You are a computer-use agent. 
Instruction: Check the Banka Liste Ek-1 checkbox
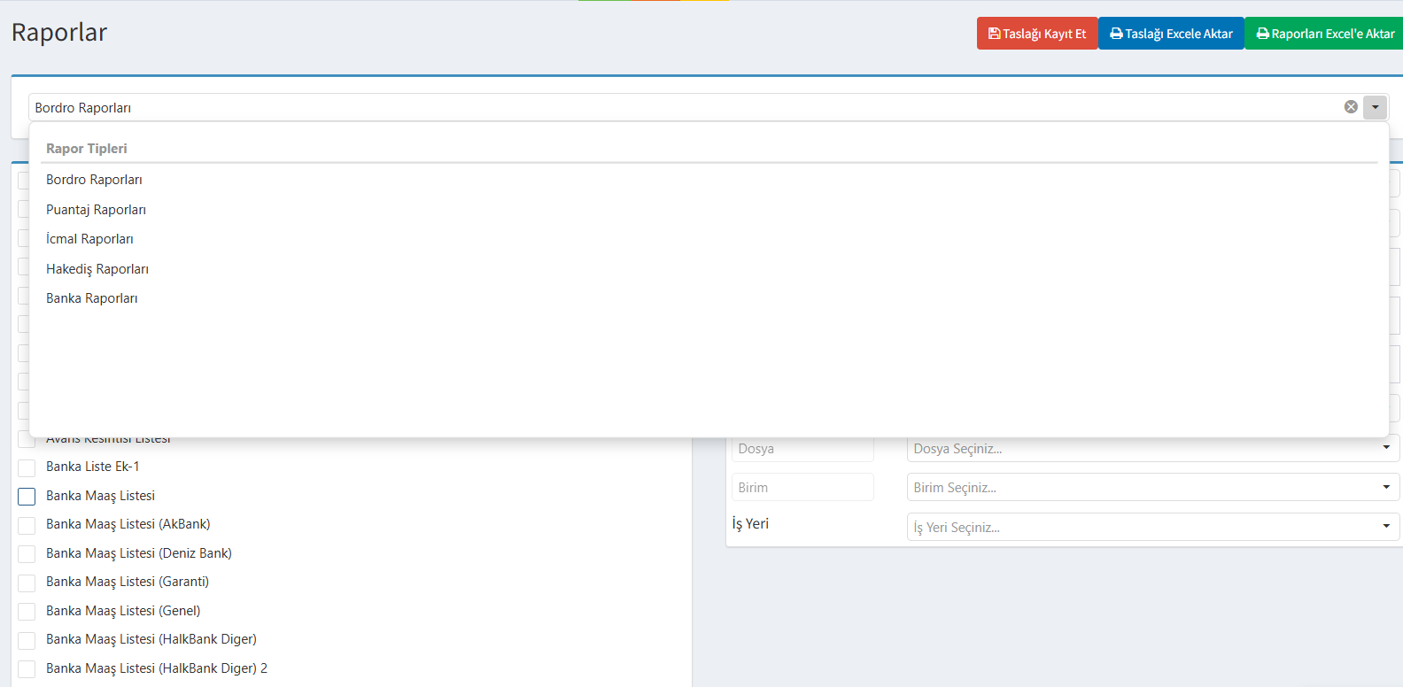pos(27,467)
